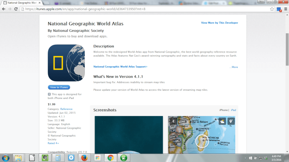Reload the page with the refresh icon
289x162 pixels.
(x=16, y=9)
